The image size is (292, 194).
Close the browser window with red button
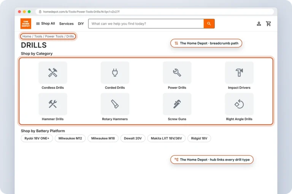(x=19, y=12)
